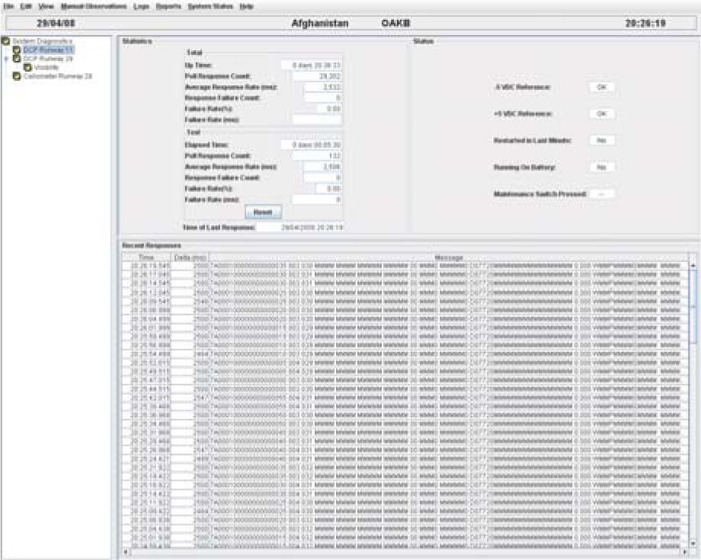Viewport: 701px width, 560px height.
Task: Click the Ceilometer Runway 28 status icon
Action: click(16, 75)
